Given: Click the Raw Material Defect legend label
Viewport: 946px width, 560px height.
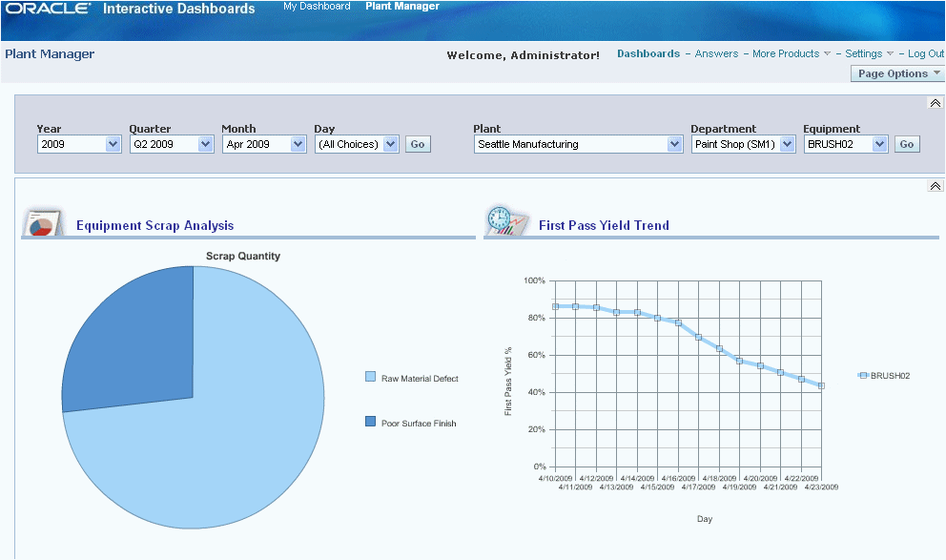Looking at the screenshot, I should coord(420,379).
